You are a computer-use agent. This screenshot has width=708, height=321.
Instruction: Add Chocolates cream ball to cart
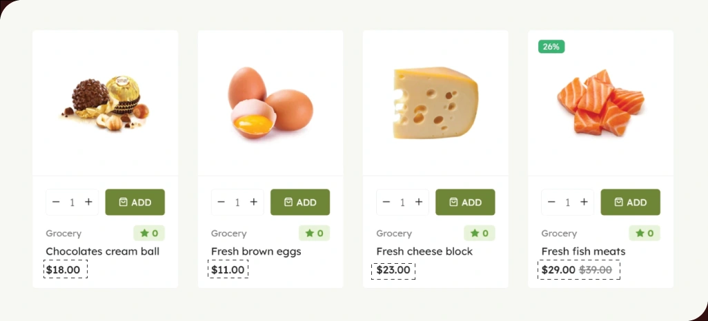135,202
